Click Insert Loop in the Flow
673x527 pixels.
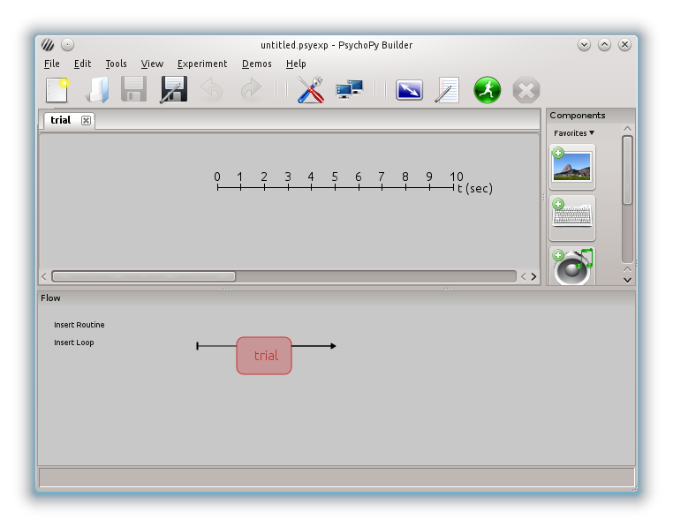click(73, 343)
